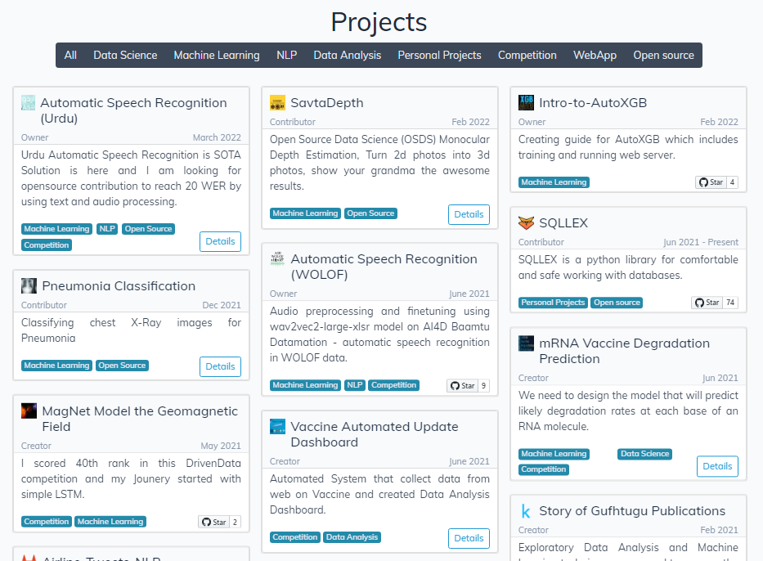This screenshot has width=763, height=561.
Task: Click the Vaccine Automated Update Dashboard icon
Action: pos(277,426)
